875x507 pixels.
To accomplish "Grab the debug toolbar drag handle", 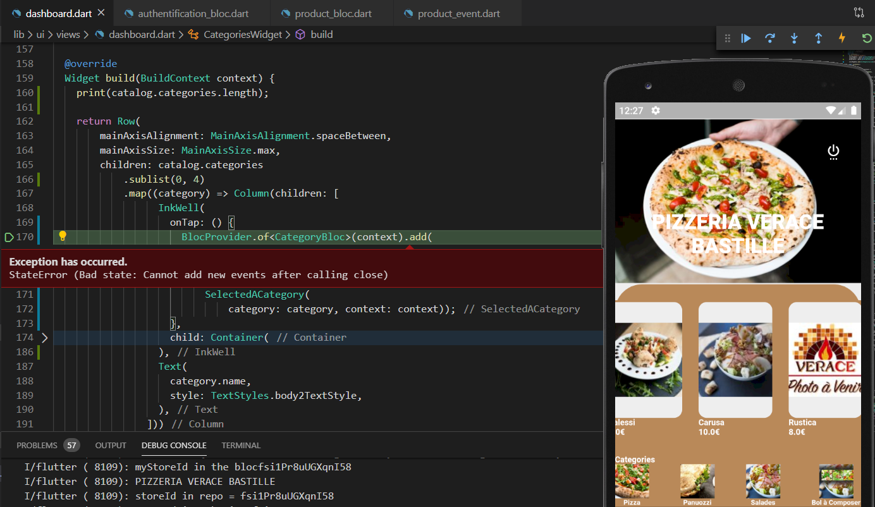I will 727,39.
